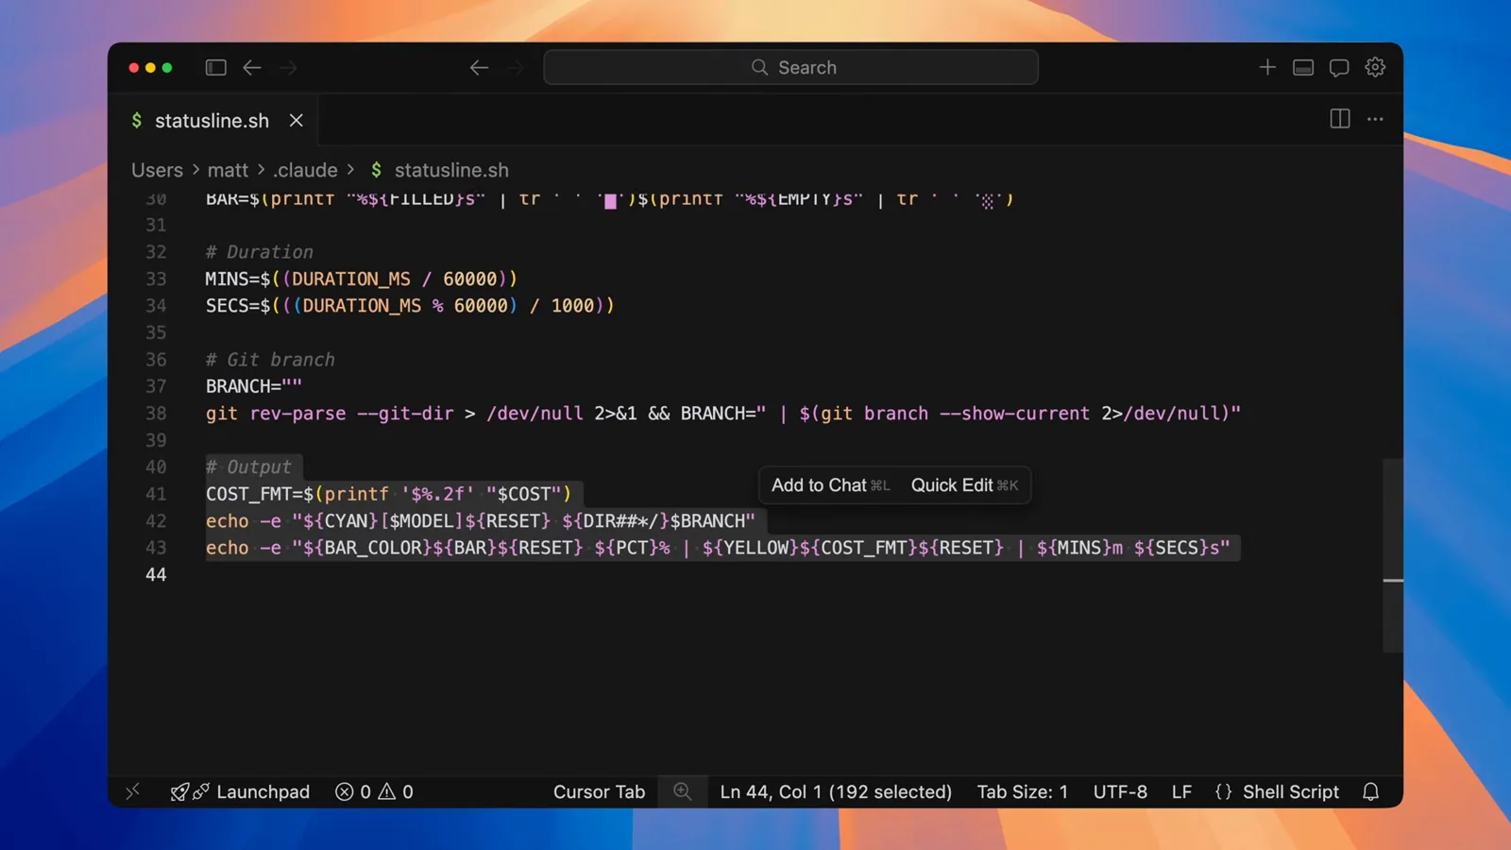Change the LF end-of-line sequence
Image resolution: width=1511 pixels, height=850 pixels.
pos(1181,791)
